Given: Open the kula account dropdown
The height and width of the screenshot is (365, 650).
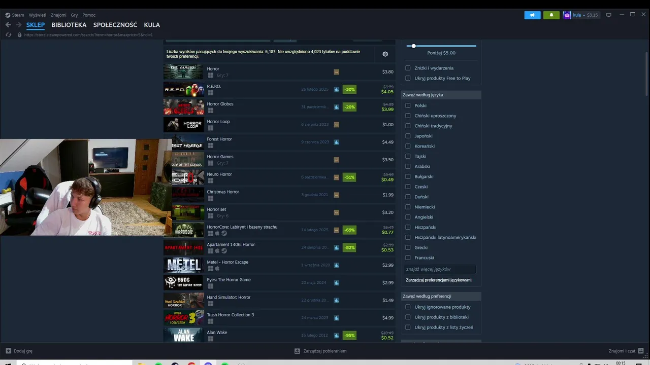Looking at the screenshot, I should click(x=579, y=15).
